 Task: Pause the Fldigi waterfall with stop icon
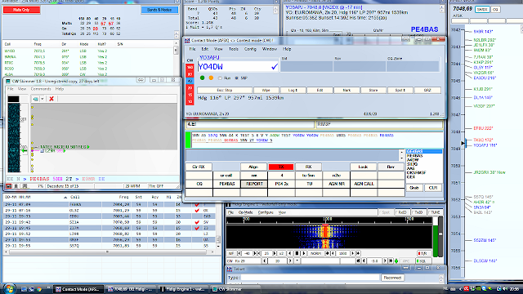[297, 253]
